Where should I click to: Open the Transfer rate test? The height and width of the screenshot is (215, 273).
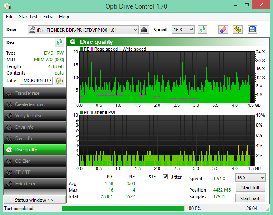click(35, 93)
